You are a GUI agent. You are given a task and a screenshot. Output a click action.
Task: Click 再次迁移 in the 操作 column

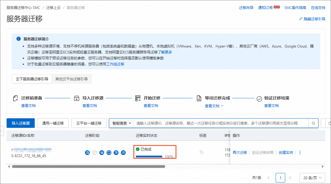pyautogui.click(x=240, y=152)
